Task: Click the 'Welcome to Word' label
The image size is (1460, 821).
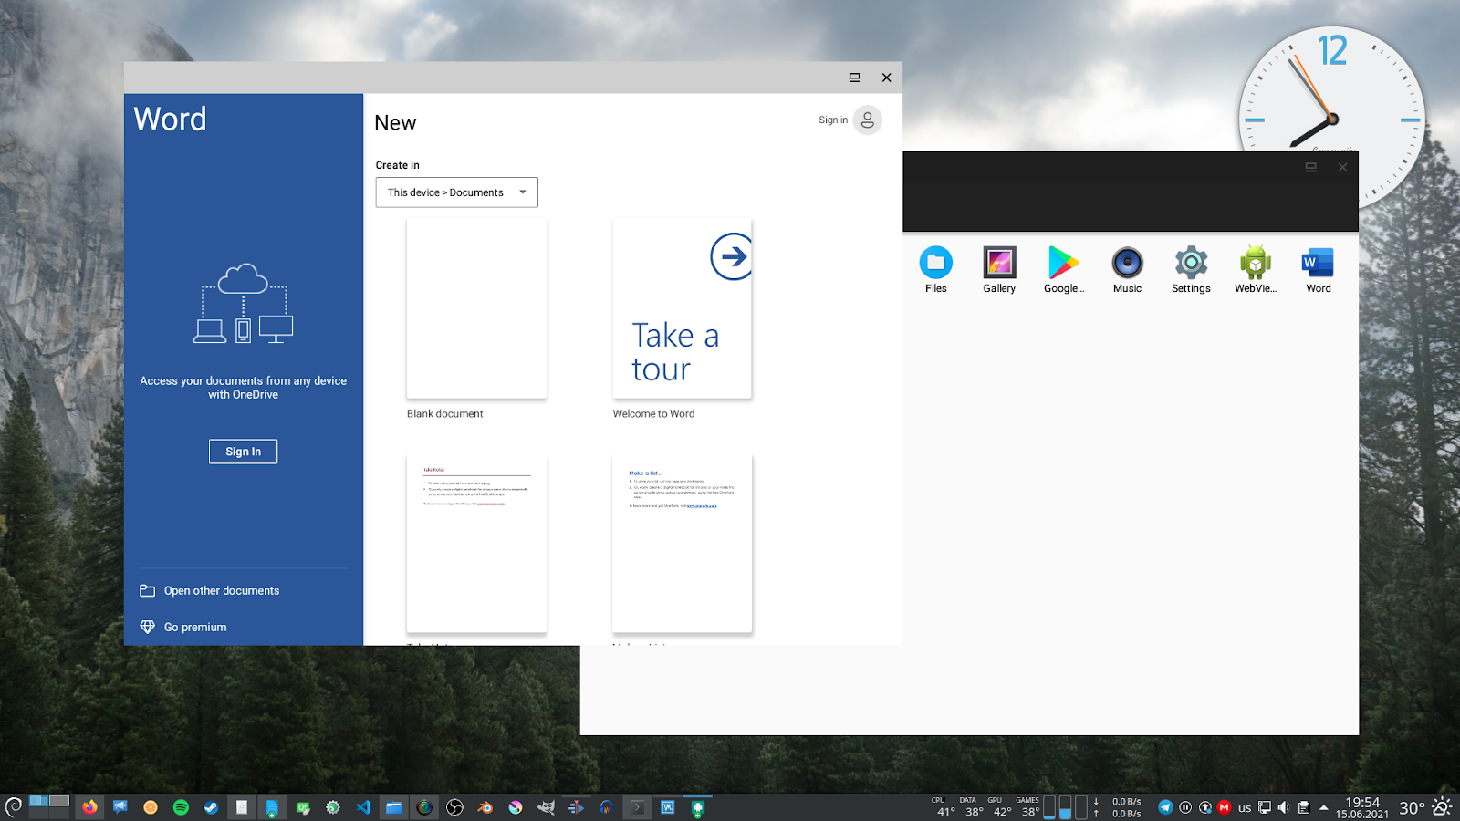Action: (x=653, y=413)
